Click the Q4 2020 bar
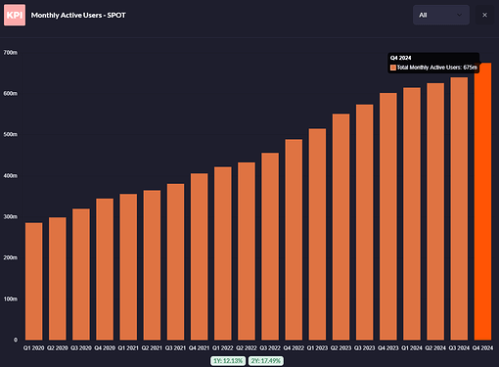499x367 pixels. (105, 269)
